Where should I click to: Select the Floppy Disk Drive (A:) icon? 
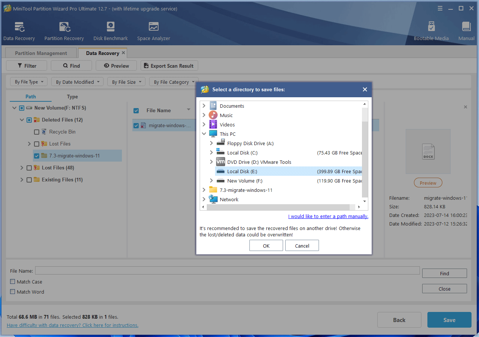(x=221, y=143)
